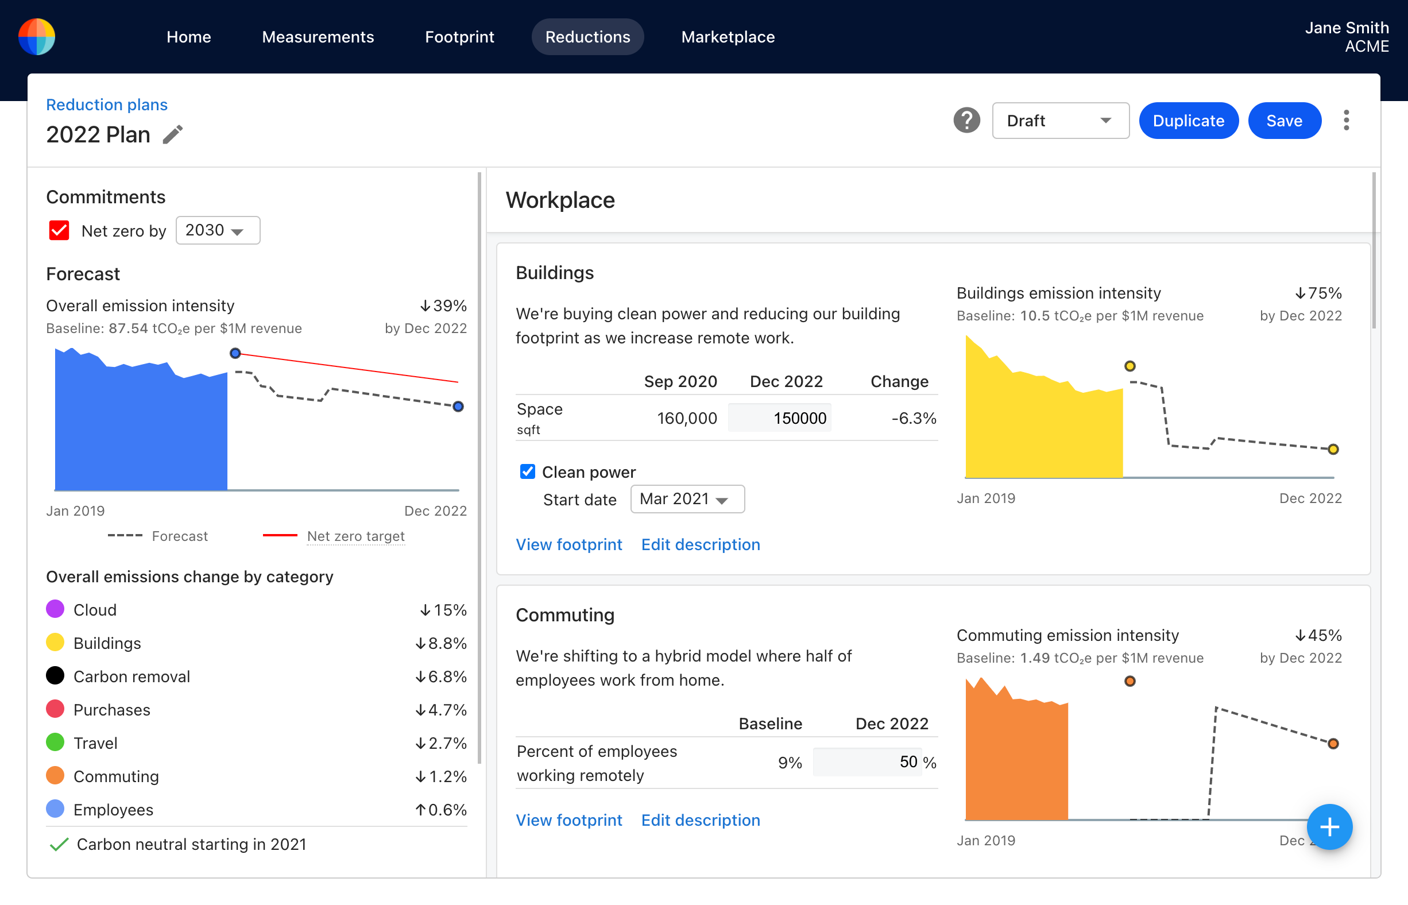1408x905 pixels.
Task: Click the Dec 2022 space sqft input
Action: 779,418
